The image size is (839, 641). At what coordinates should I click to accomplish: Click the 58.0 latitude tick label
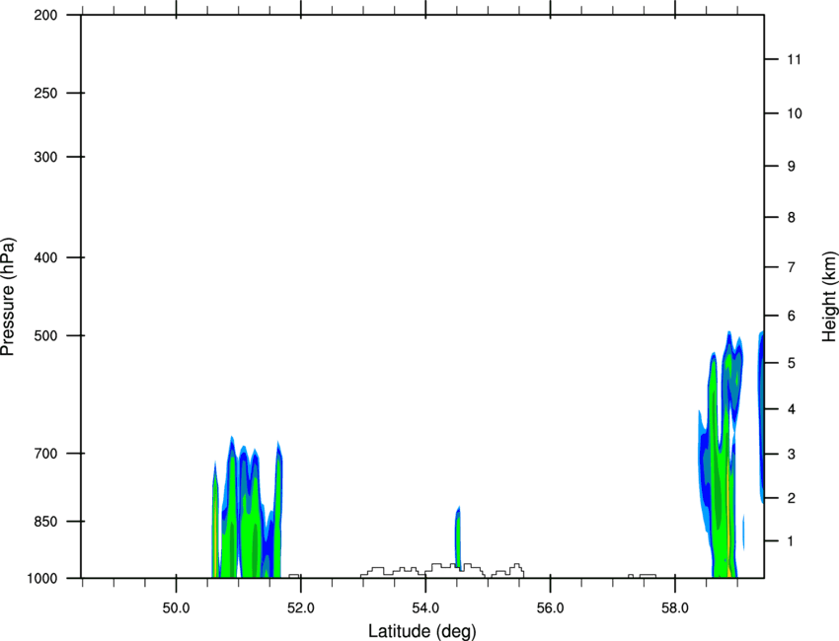[675, 608]
